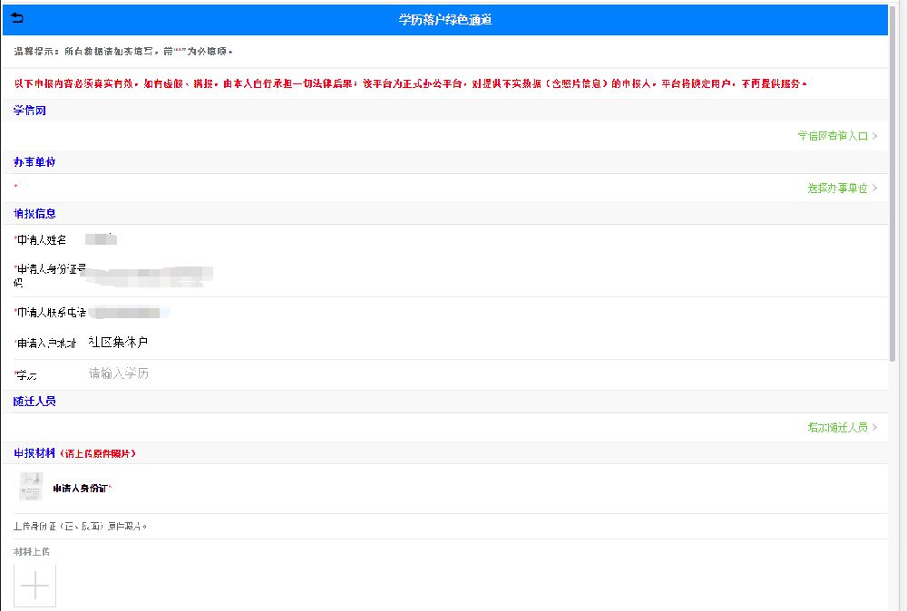Click the plus upload box under 材料上传
Viewport: 907px width, 611px height.
pyautogui.click(x=34, y=586)
